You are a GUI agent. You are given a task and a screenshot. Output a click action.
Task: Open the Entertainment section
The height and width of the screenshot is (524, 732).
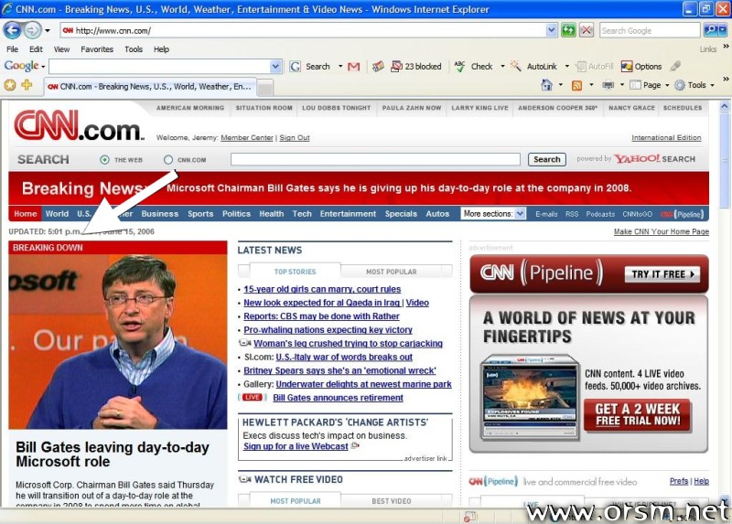[348, 214]
